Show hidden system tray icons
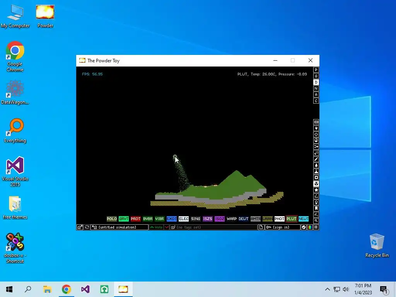This screenshot has width=396, height=297. 327,289
